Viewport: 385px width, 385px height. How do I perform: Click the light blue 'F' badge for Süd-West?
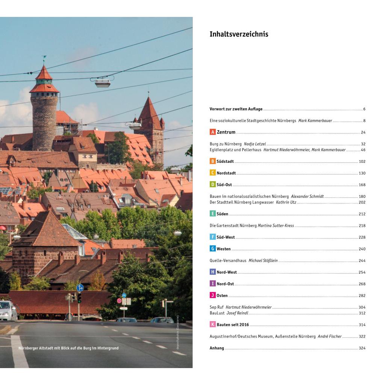pyautogui.click(x=212, y=237)
